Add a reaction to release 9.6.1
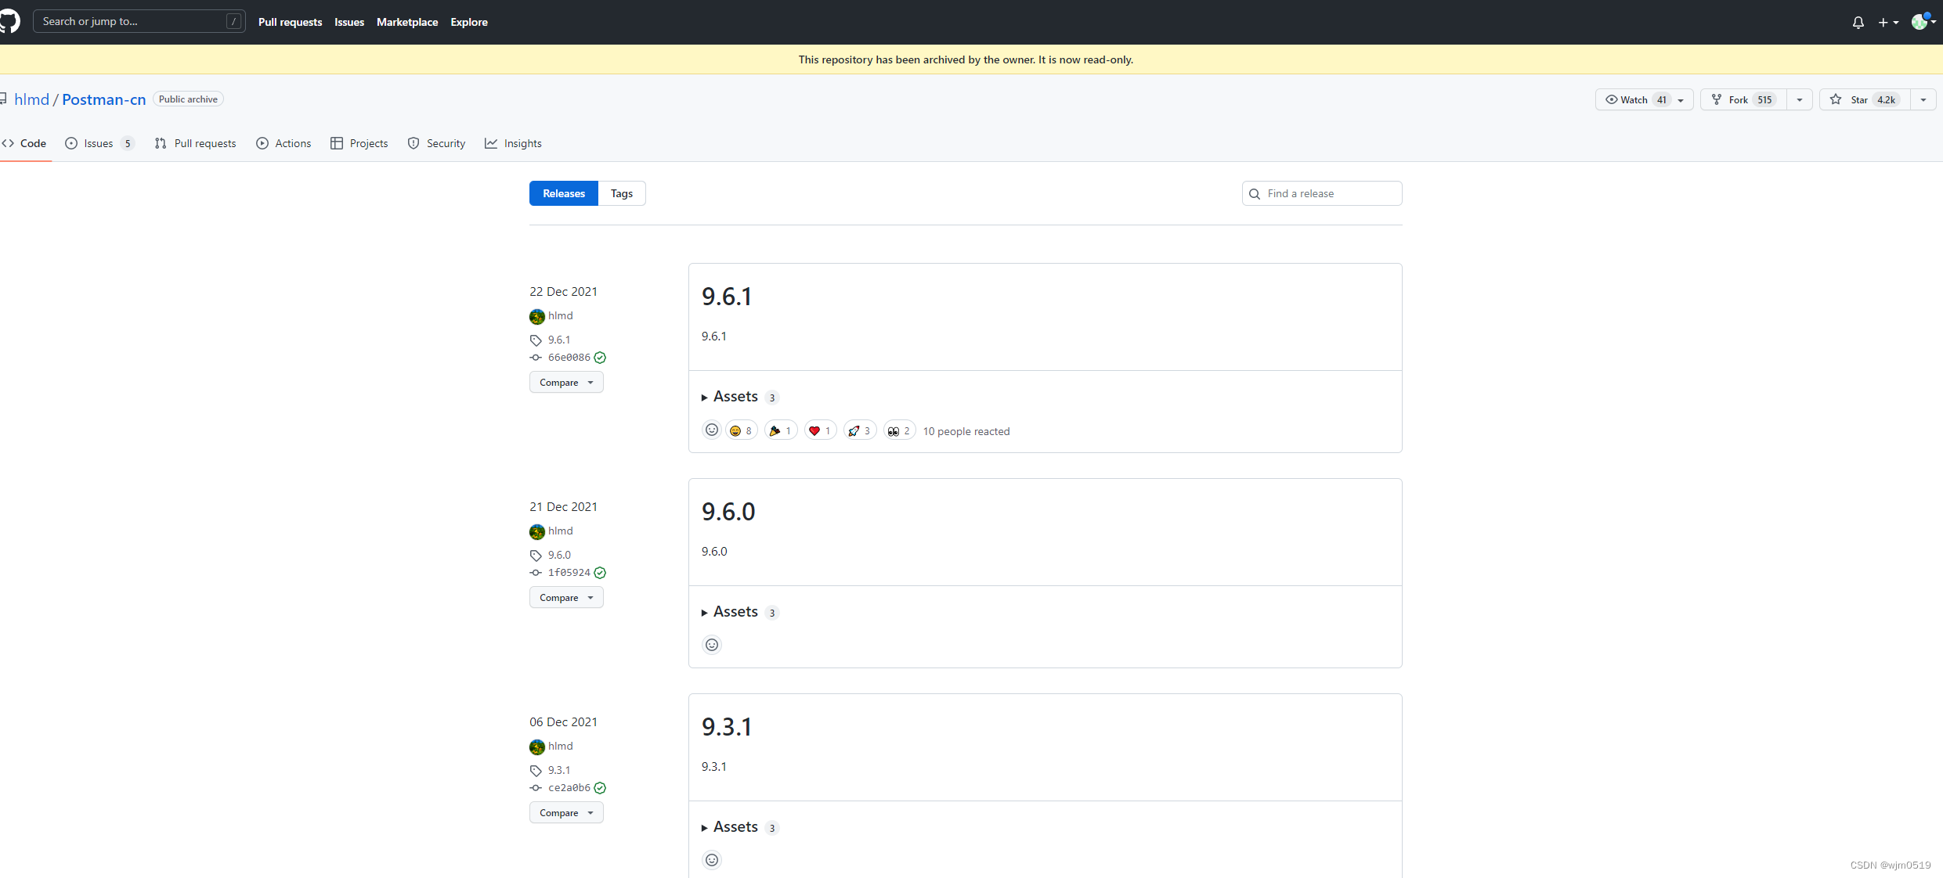Screen dimensions: 1943x878 coord(712,430)
